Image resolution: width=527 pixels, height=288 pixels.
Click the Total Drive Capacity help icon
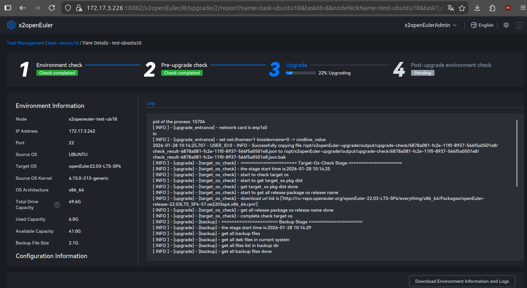pos(57,205)
